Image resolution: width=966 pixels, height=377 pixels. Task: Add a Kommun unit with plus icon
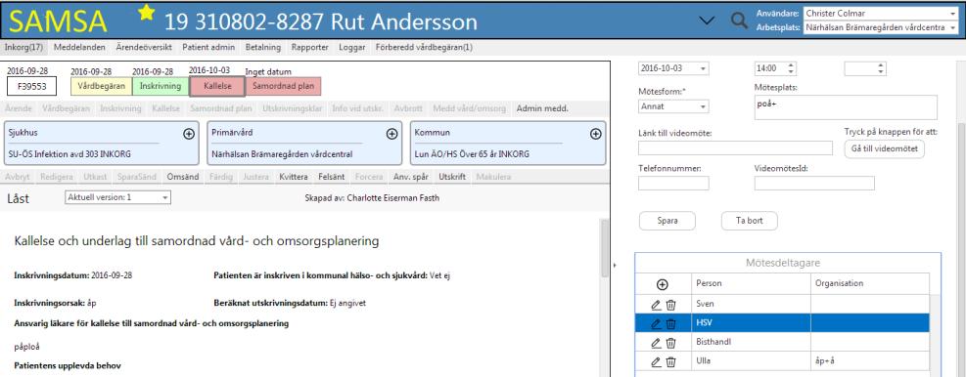point(596,134)
